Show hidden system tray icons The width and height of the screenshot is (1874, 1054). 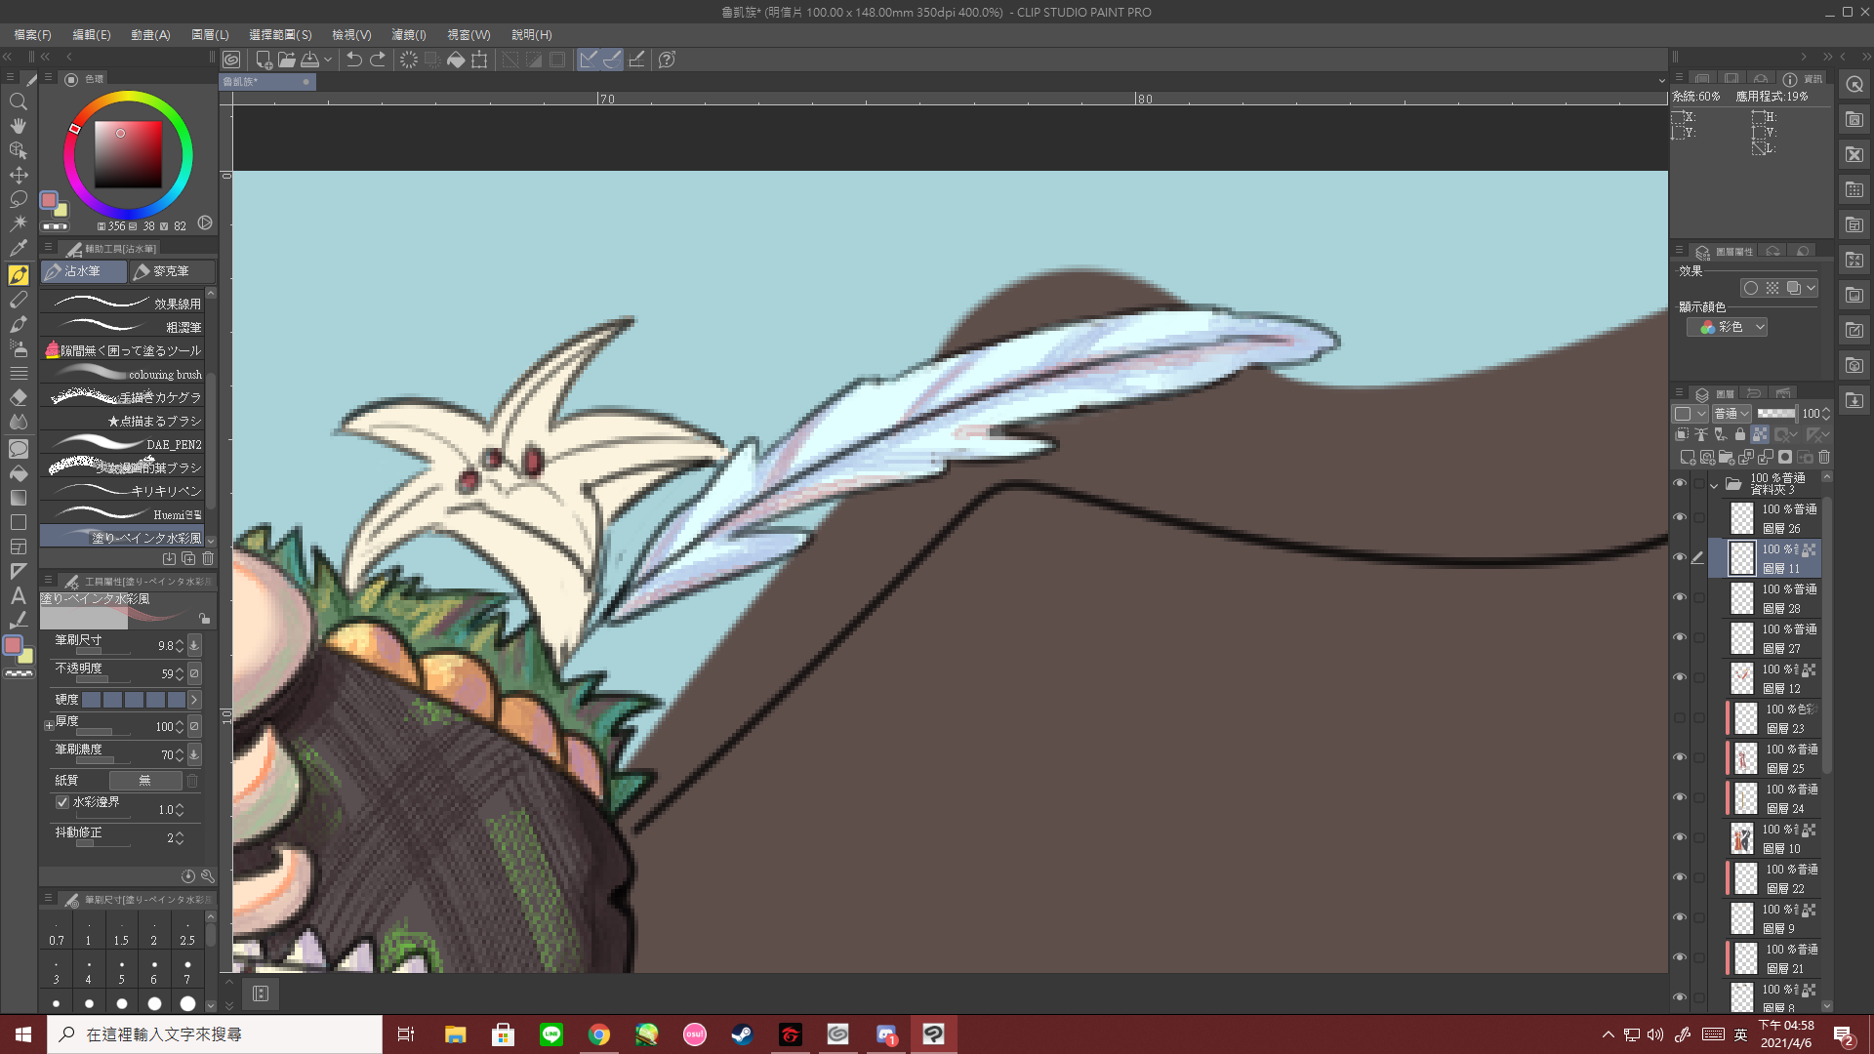tap(1608, 1034)
